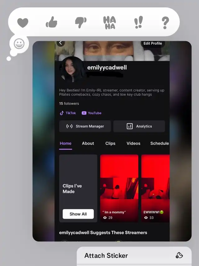Image resolution: width=199 pixels, height=266 pixels.
Task: Open the YouTube channel link
Action: (x=91, y=113)
